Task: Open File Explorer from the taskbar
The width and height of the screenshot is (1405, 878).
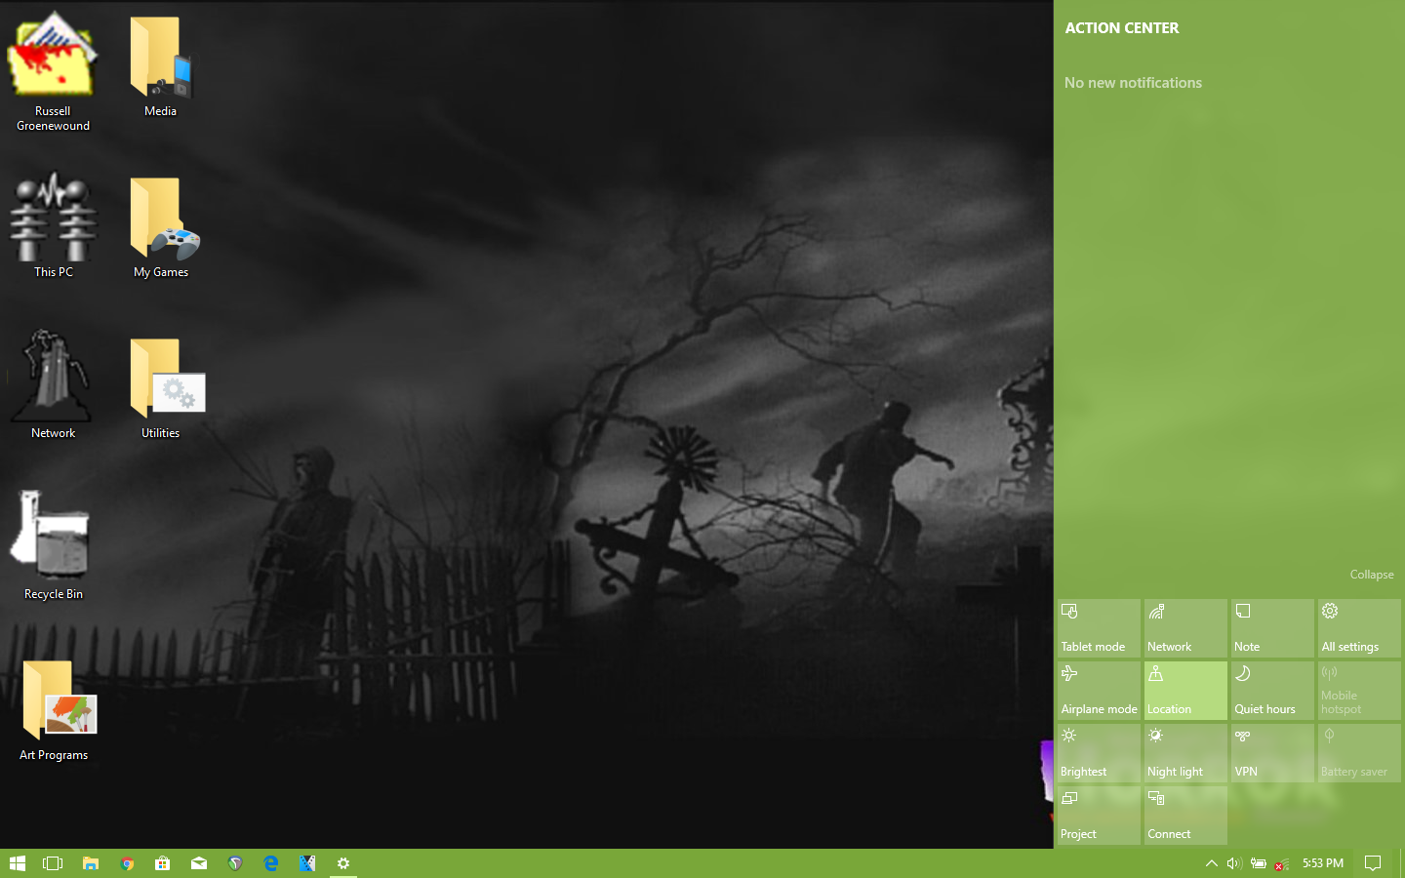Action: [x=91, y=863]
